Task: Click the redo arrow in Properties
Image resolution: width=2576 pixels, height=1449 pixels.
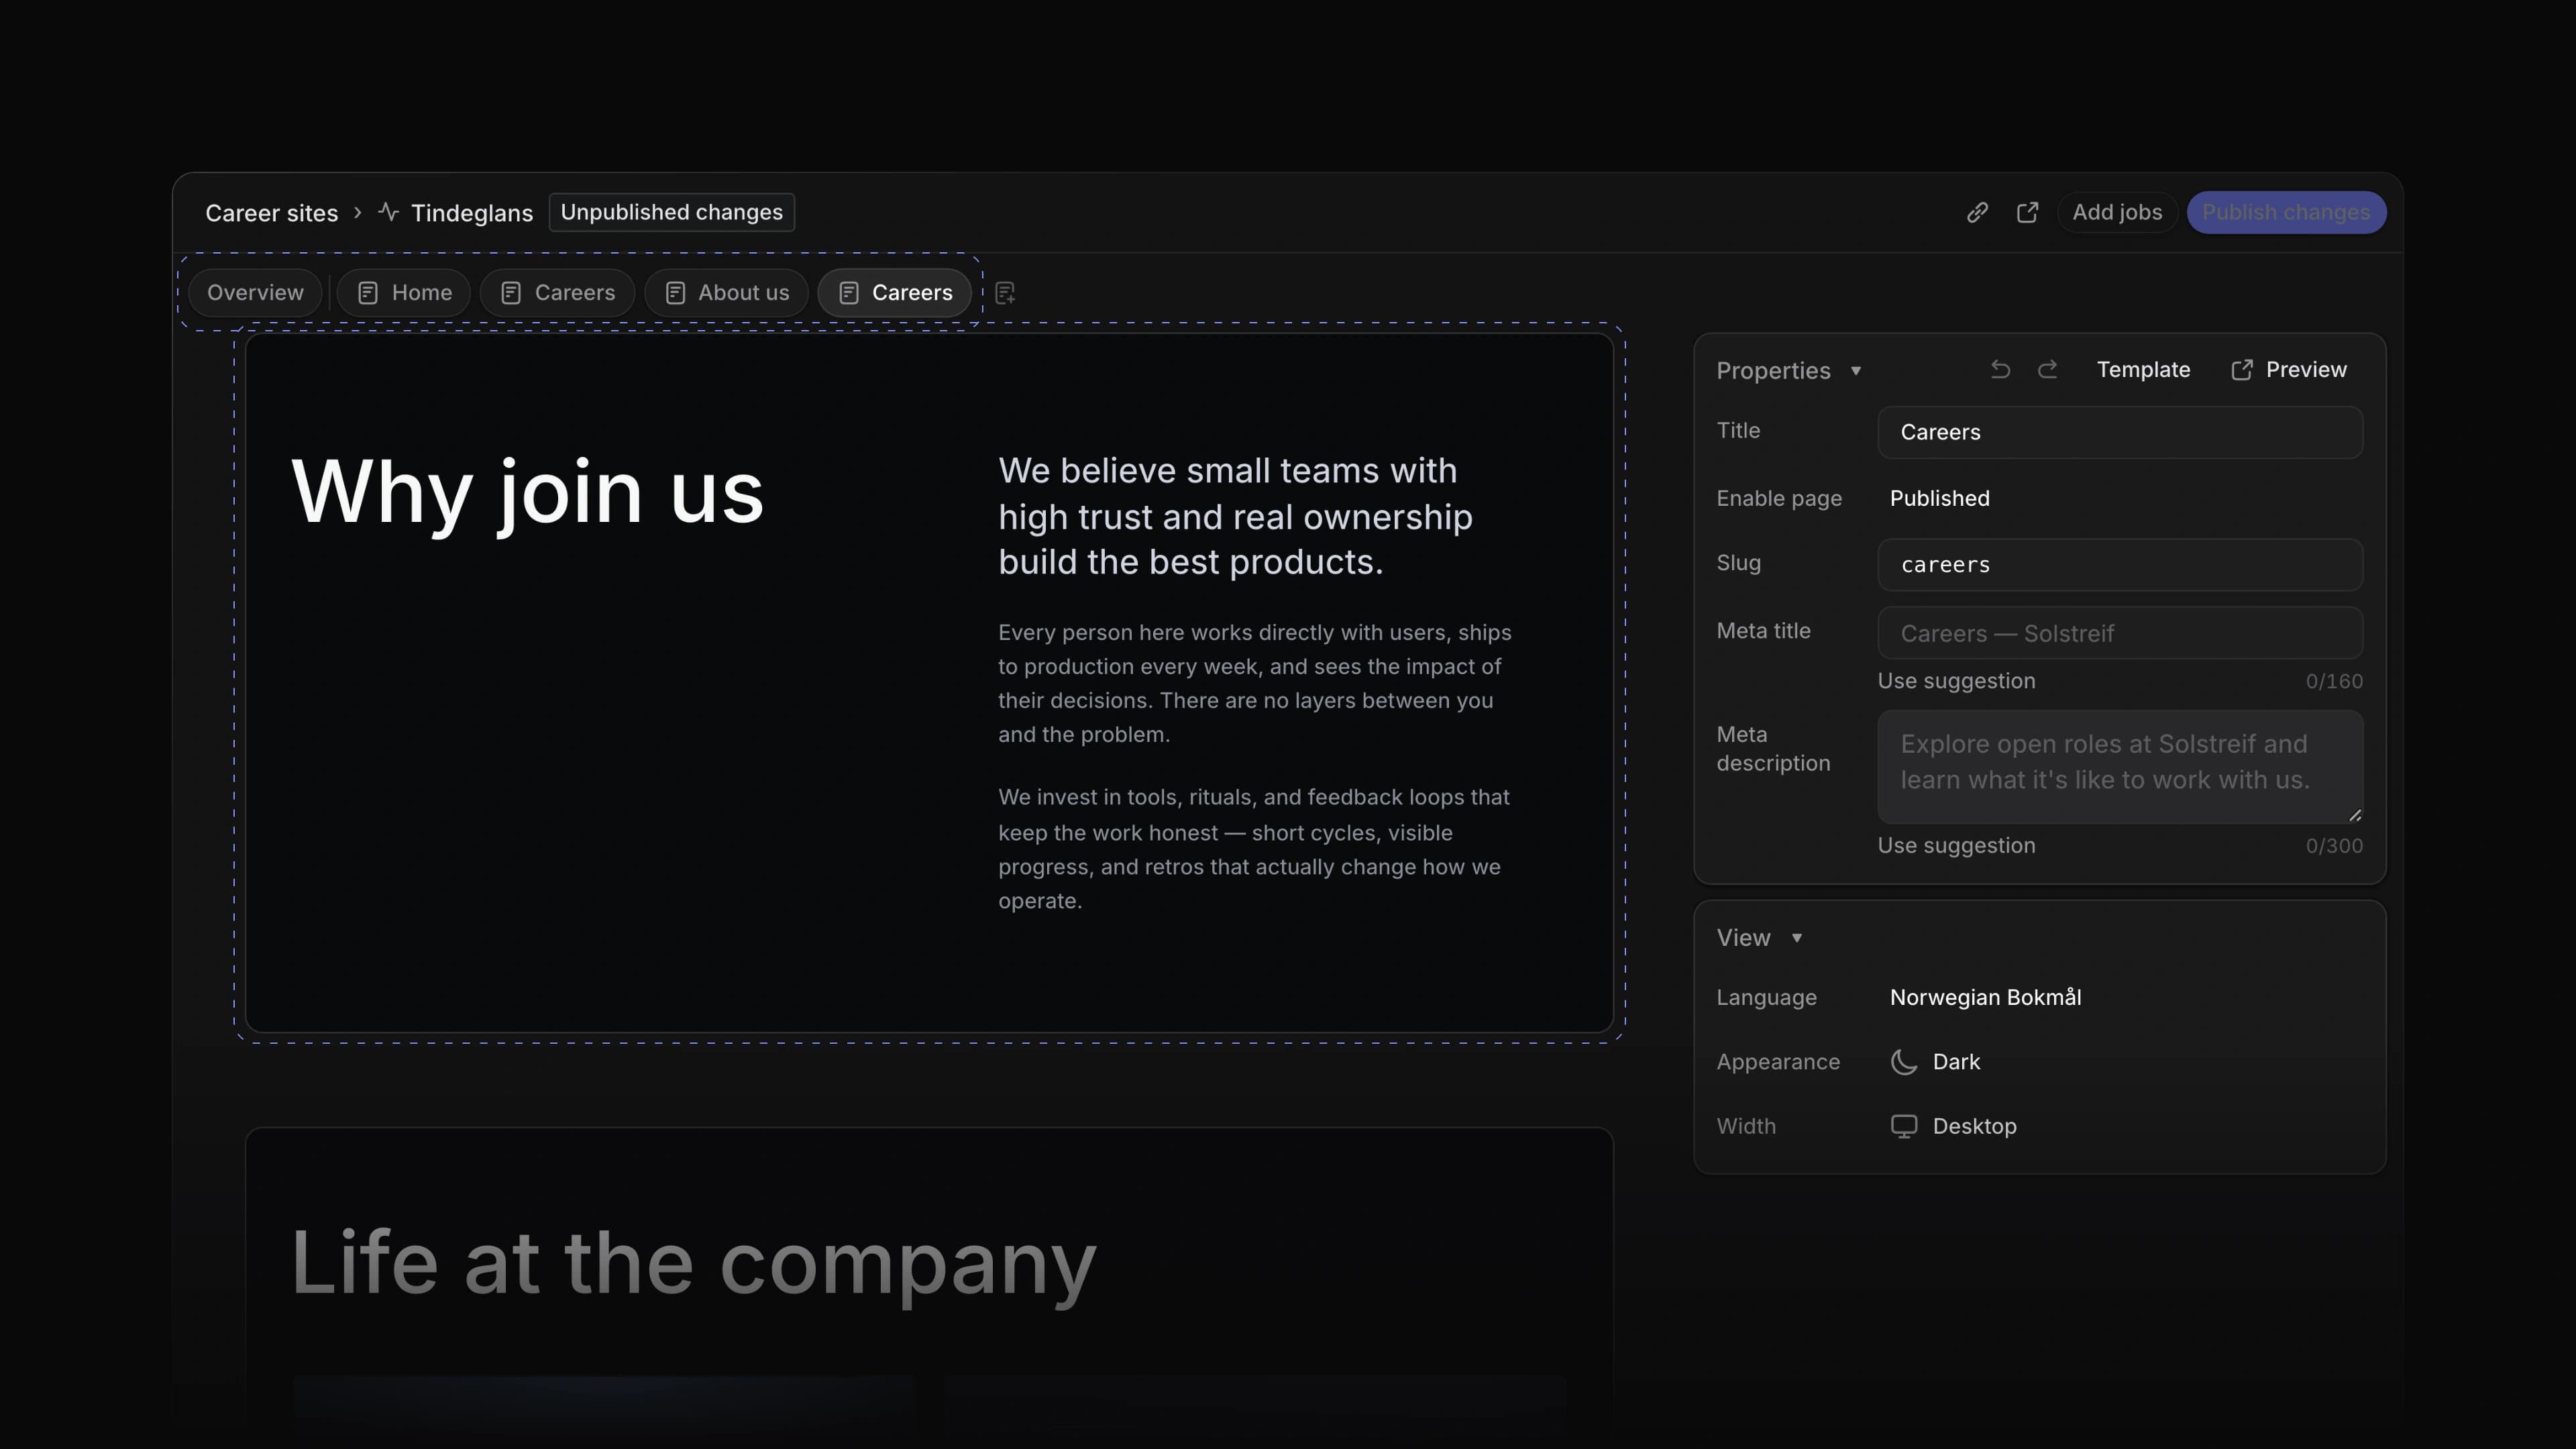Action: coord(2048,370)
